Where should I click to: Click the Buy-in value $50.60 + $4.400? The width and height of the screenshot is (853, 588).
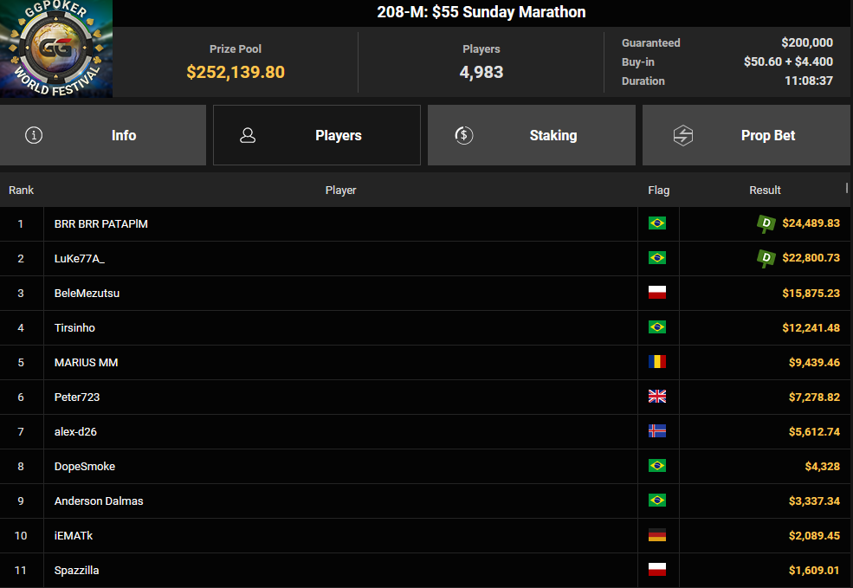[788, 61]
